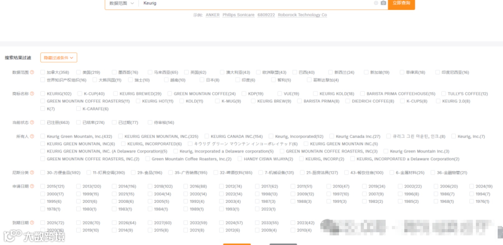This screenshot has width=503, height=245.
Task: Filter by status 已结束(274)
Action: coord(78,123)
